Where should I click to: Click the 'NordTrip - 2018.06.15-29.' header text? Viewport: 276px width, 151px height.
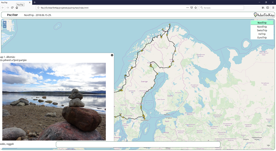[38, 15]
